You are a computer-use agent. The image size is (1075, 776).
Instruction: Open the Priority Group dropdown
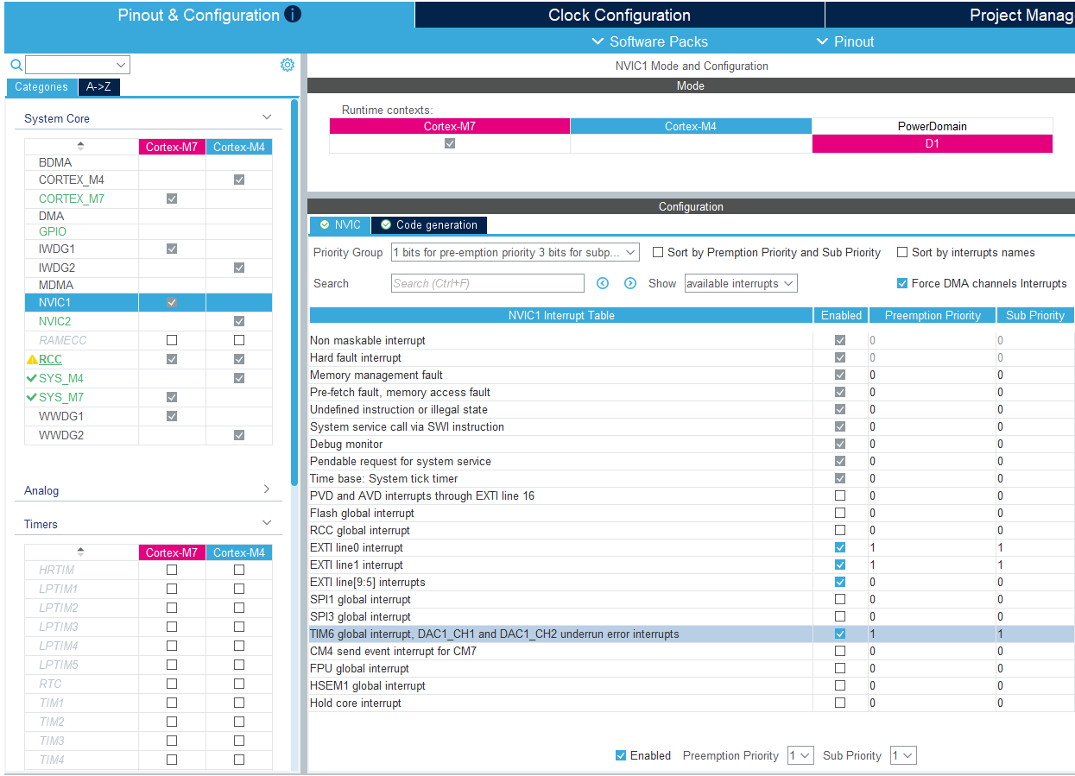click(515, 252)
